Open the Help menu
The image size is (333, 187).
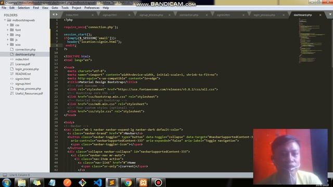tap(106, 8)
